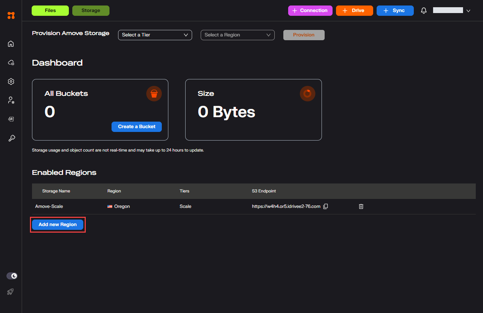
Task: Click the Amove logo in sidebar
Action: coord(11,15)
